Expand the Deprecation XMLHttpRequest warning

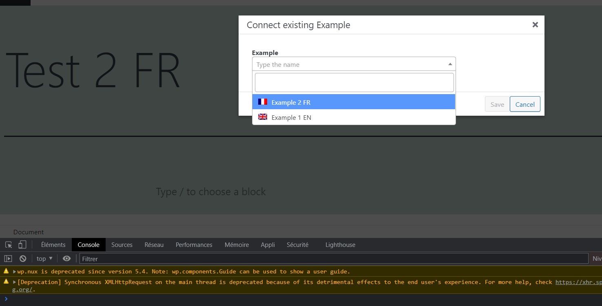click(14, 282)
